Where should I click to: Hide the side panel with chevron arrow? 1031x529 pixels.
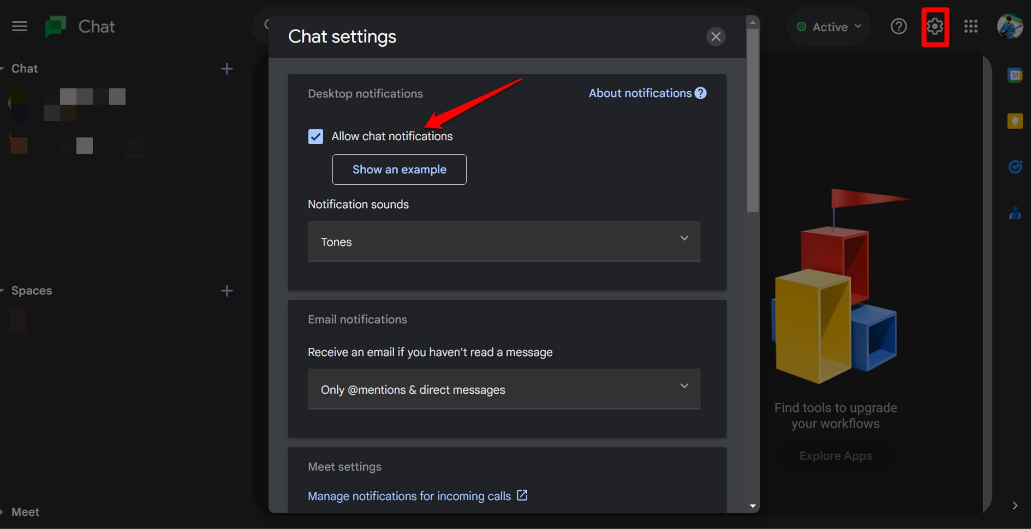click(1015, 506)
